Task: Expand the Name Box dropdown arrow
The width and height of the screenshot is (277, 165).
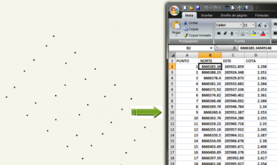Action: coord(211,48)
